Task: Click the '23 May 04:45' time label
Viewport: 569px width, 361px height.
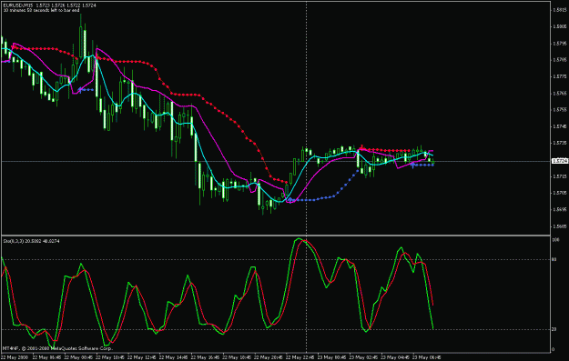Action: (395, 357)
